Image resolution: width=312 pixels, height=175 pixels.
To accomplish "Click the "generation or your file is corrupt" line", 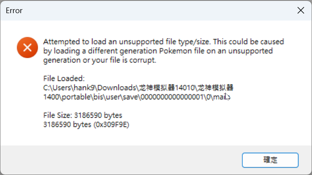I will pyautogui.click(x=99, y=60).
